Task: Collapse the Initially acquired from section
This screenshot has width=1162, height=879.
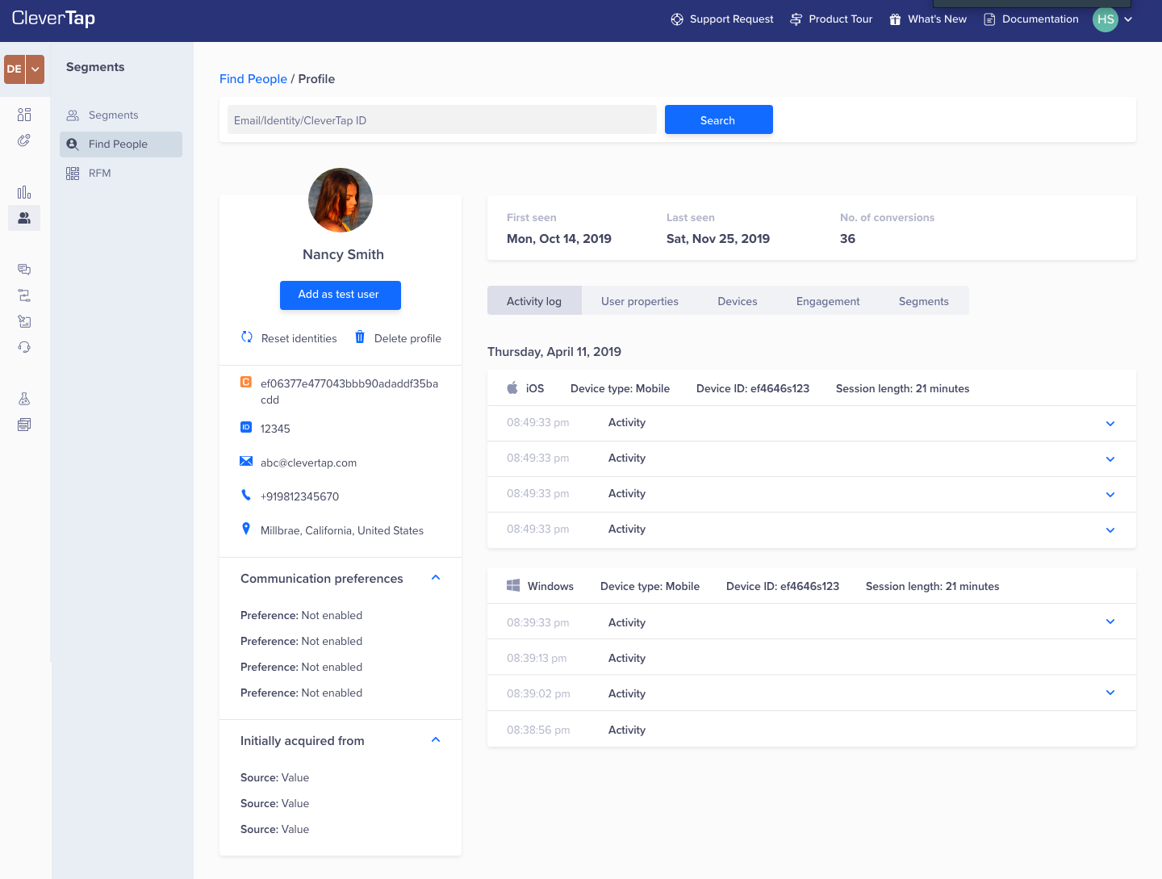Action: (436, 740)
